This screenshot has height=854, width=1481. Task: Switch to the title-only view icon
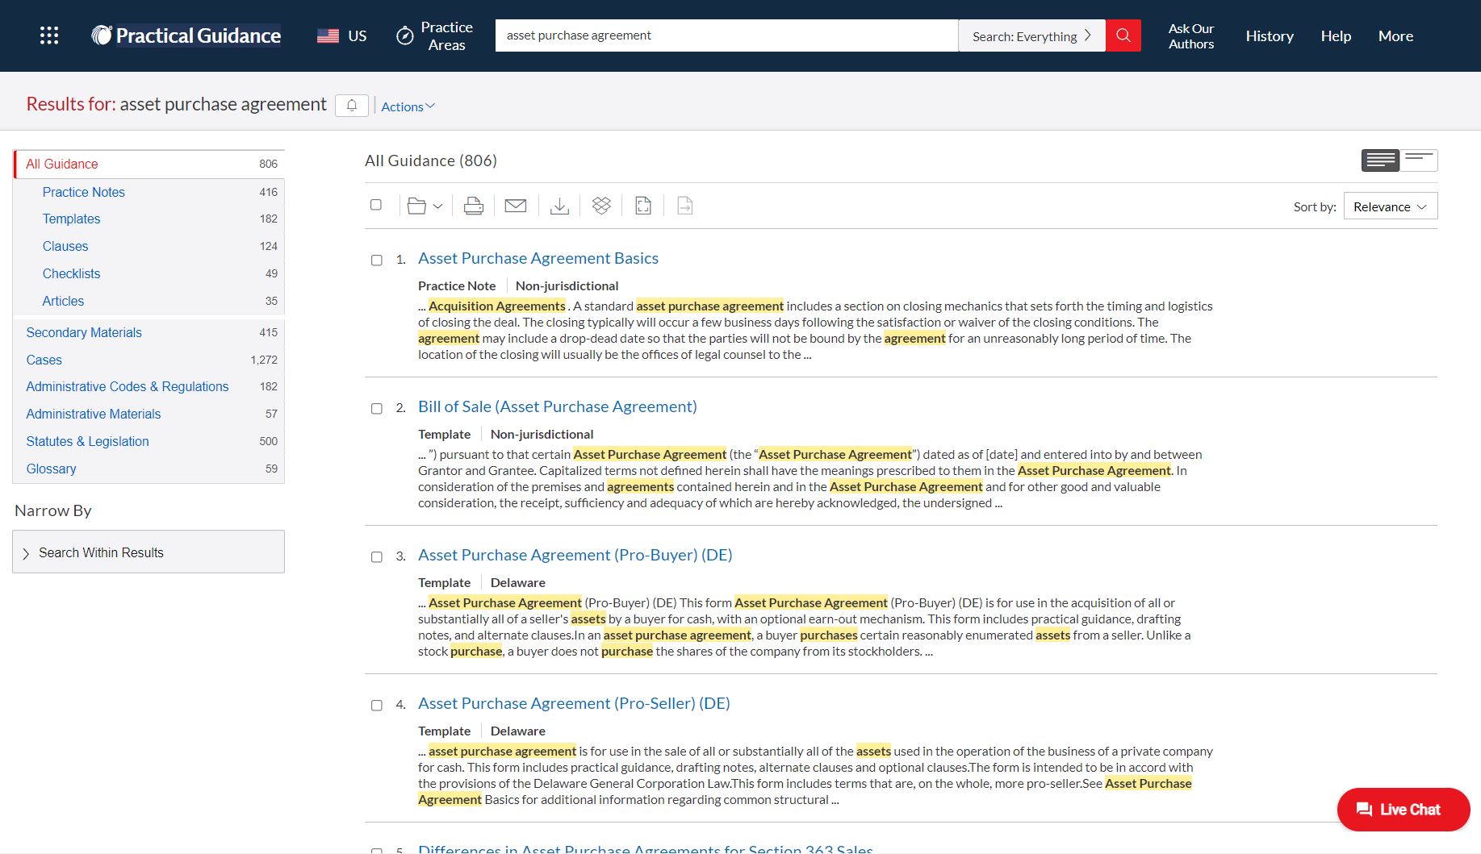(x=1419, y=160)
